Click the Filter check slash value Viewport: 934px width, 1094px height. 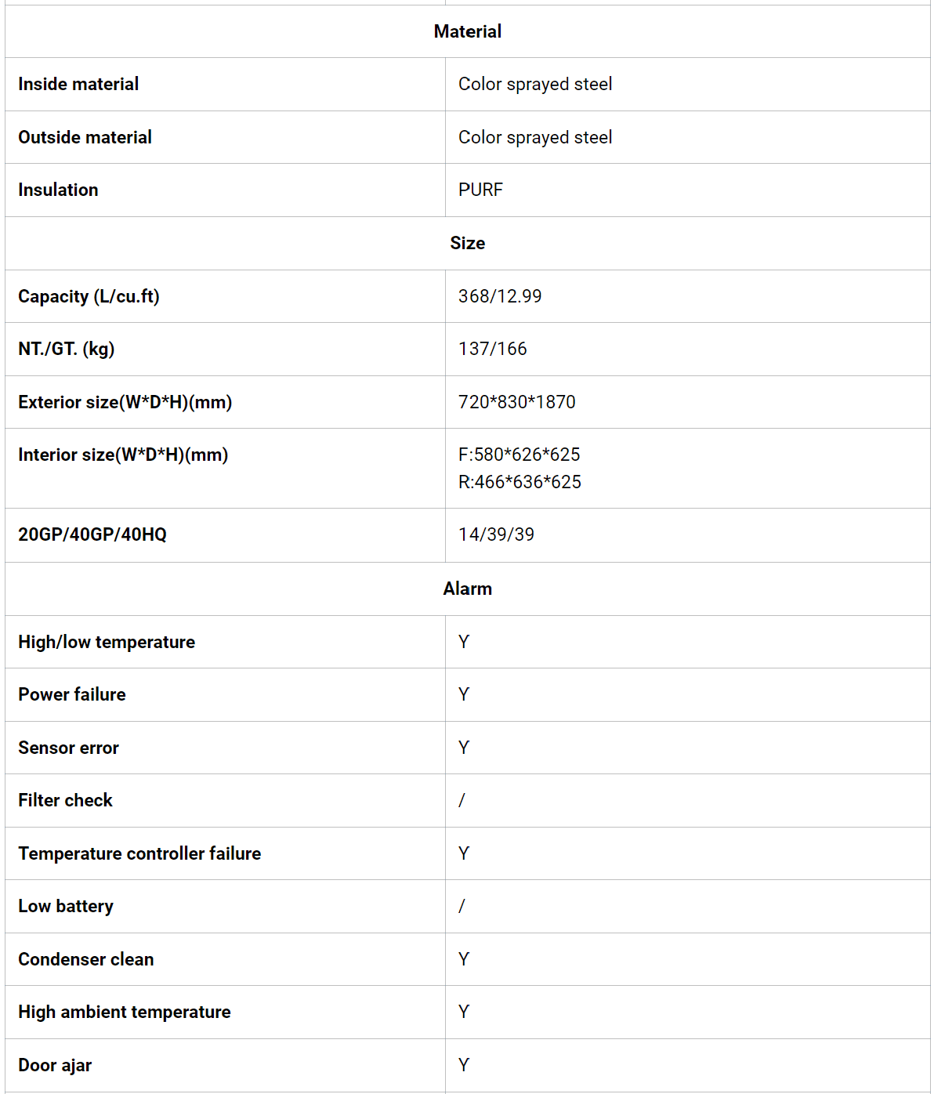462,800
